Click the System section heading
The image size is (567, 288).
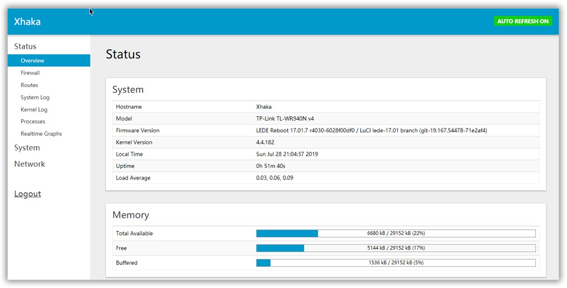coord(127,90)
